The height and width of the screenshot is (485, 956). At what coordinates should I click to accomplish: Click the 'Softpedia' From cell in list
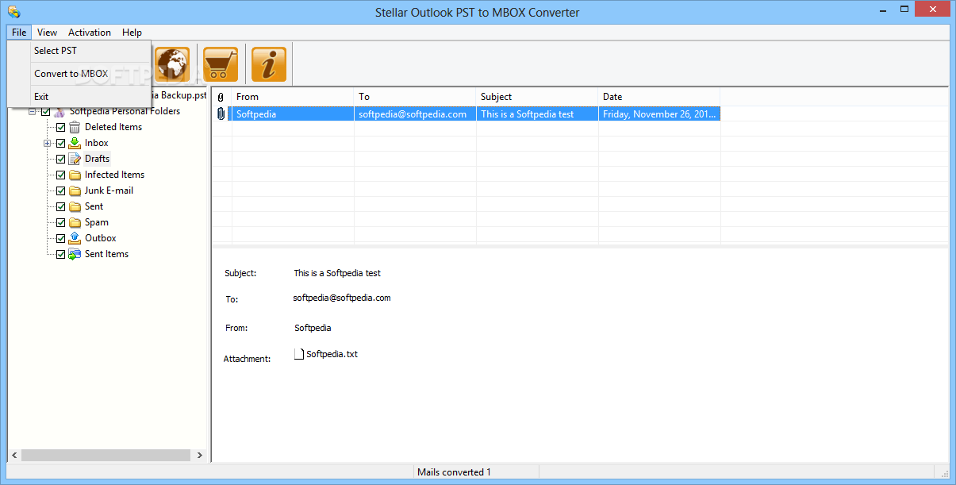click(293, 114)
